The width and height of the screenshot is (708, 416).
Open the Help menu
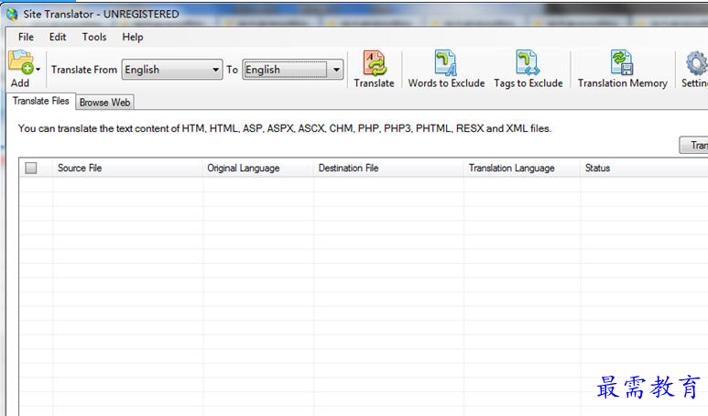[133, 37]
